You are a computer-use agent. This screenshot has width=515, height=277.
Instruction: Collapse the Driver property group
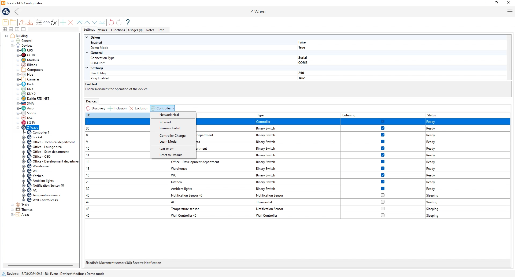87,37
